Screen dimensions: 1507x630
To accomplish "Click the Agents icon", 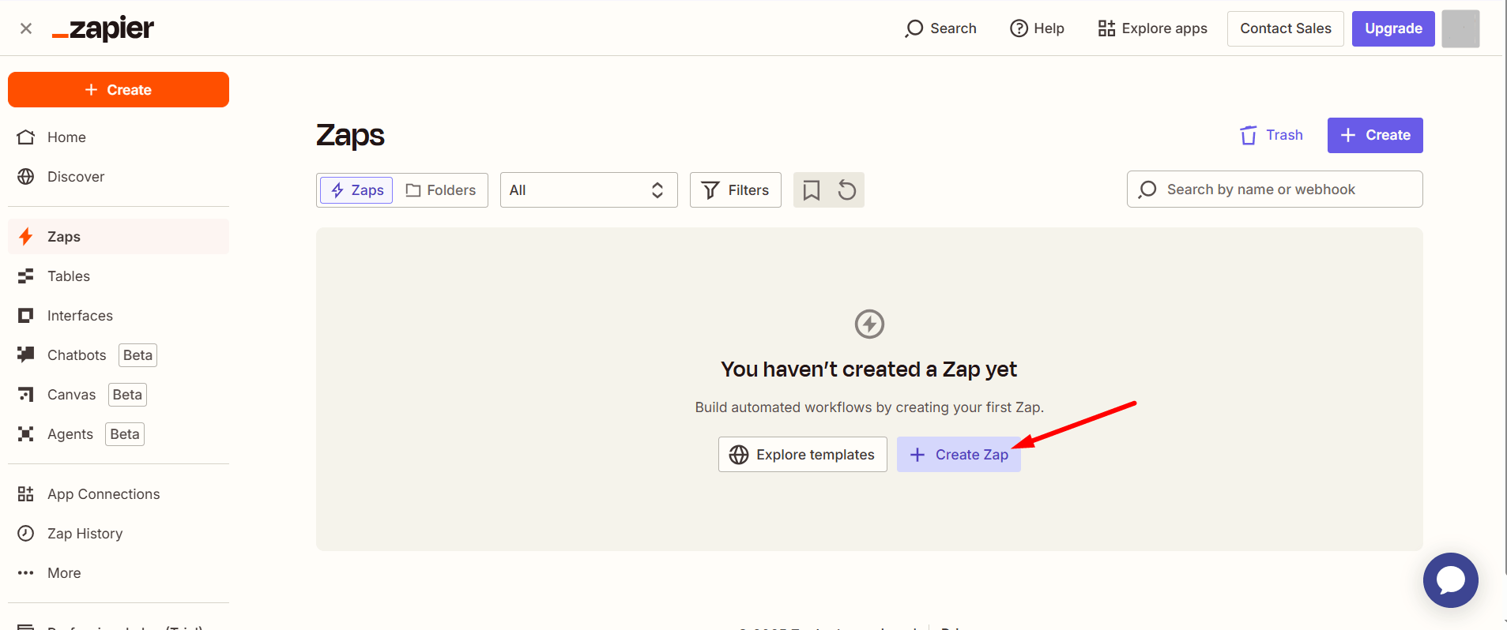I will point(26,434).
